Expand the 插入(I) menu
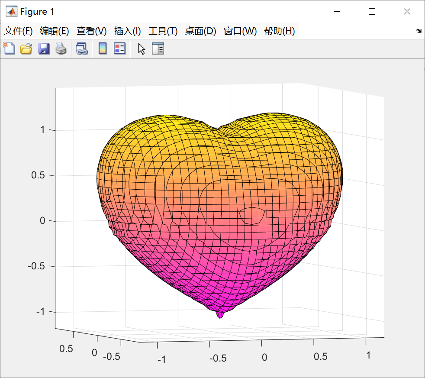This screenshot has width=425, height=378. click(x=127, y=31)
